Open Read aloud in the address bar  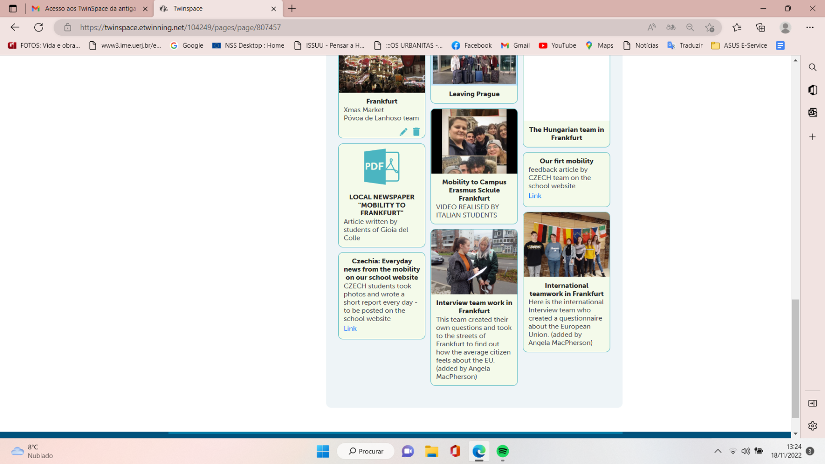point(651,27)
